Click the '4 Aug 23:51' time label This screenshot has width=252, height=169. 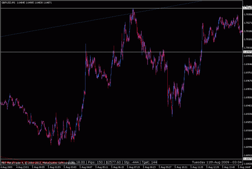tap(23, 167)
